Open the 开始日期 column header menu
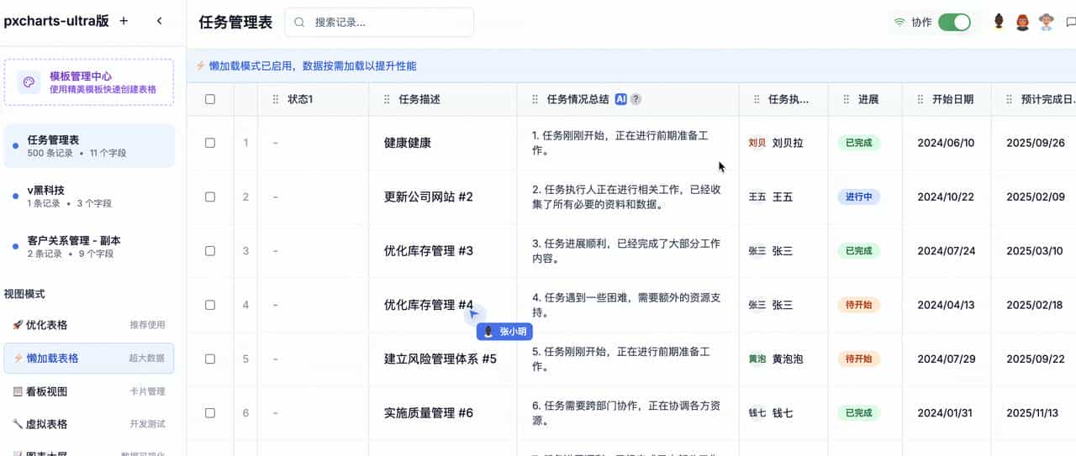This screenshot has height=456, width=1076. click(952, 99)
